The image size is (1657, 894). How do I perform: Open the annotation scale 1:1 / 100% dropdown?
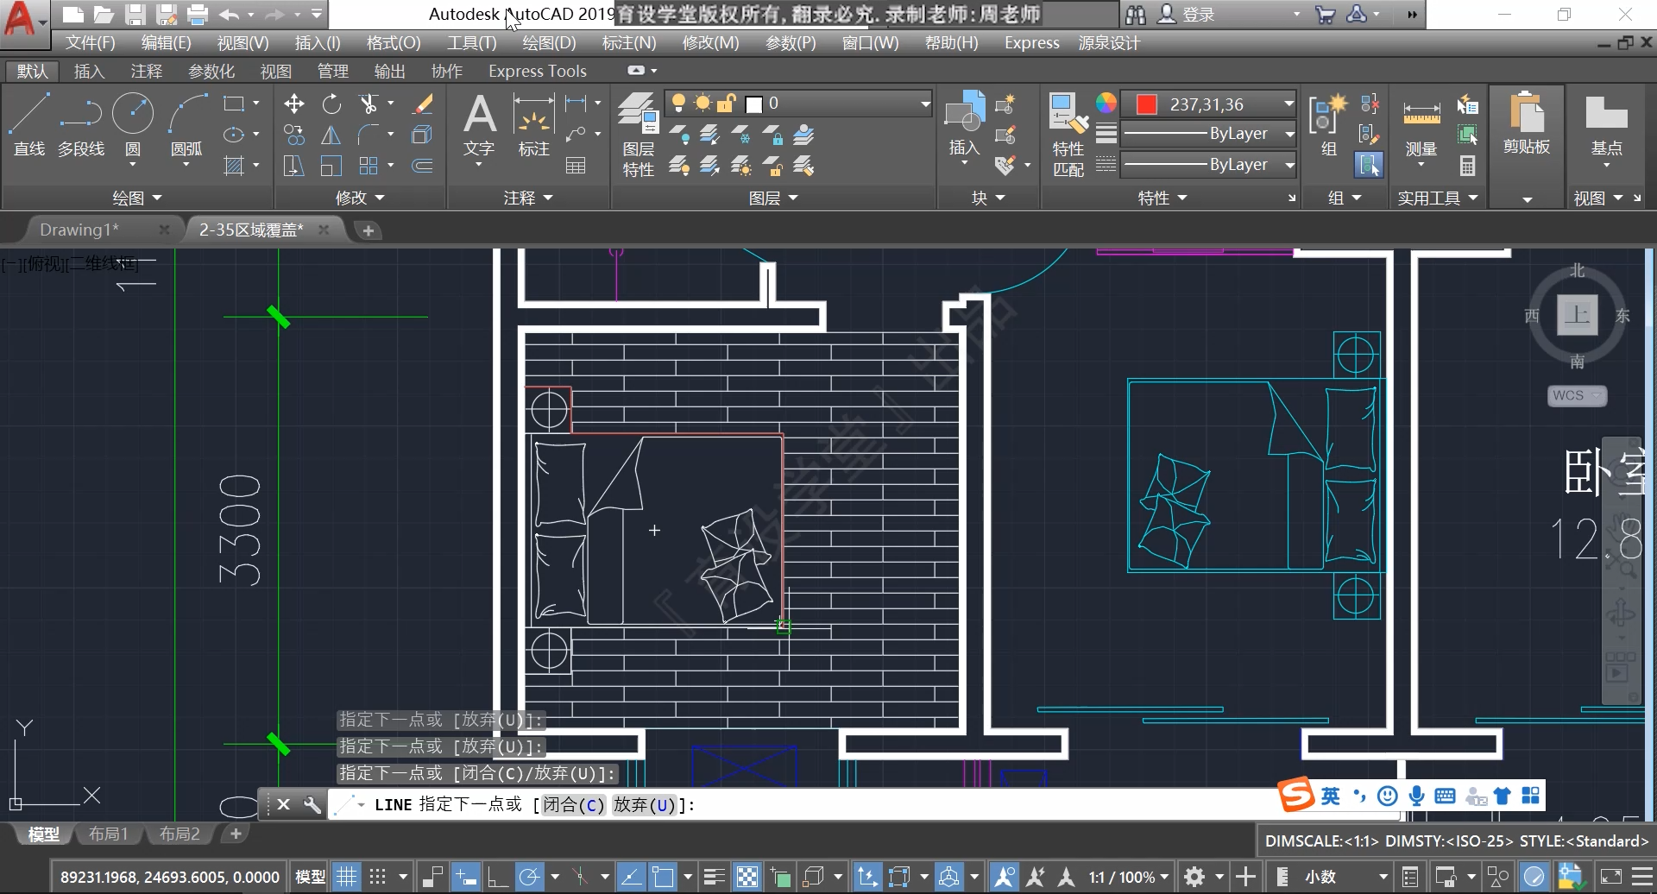click(1129, 877)
